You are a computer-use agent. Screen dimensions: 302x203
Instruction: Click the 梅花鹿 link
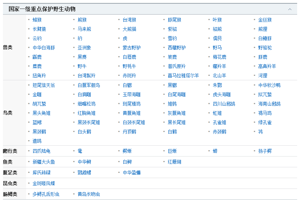point(220,57)
